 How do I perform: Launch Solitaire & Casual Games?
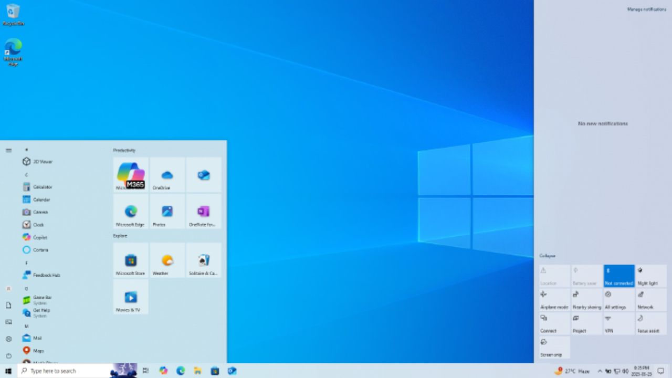204,260
